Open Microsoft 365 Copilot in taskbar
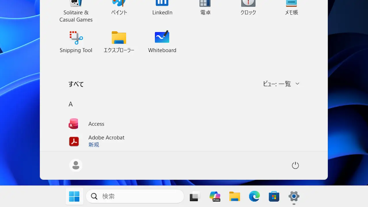The image size is (368, 207). point(215,196)
